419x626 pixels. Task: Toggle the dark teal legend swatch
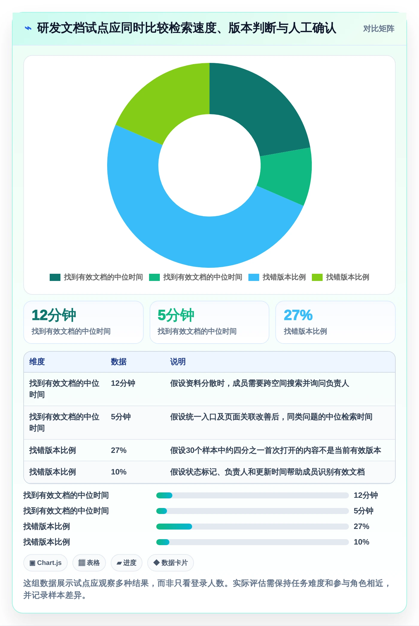click(55, 277)
